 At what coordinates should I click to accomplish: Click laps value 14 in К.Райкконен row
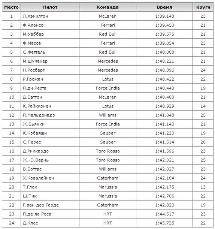pos(203,106)
